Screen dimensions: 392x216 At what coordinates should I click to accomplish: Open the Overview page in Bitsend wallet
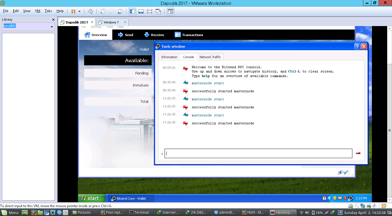click(96, 35)
